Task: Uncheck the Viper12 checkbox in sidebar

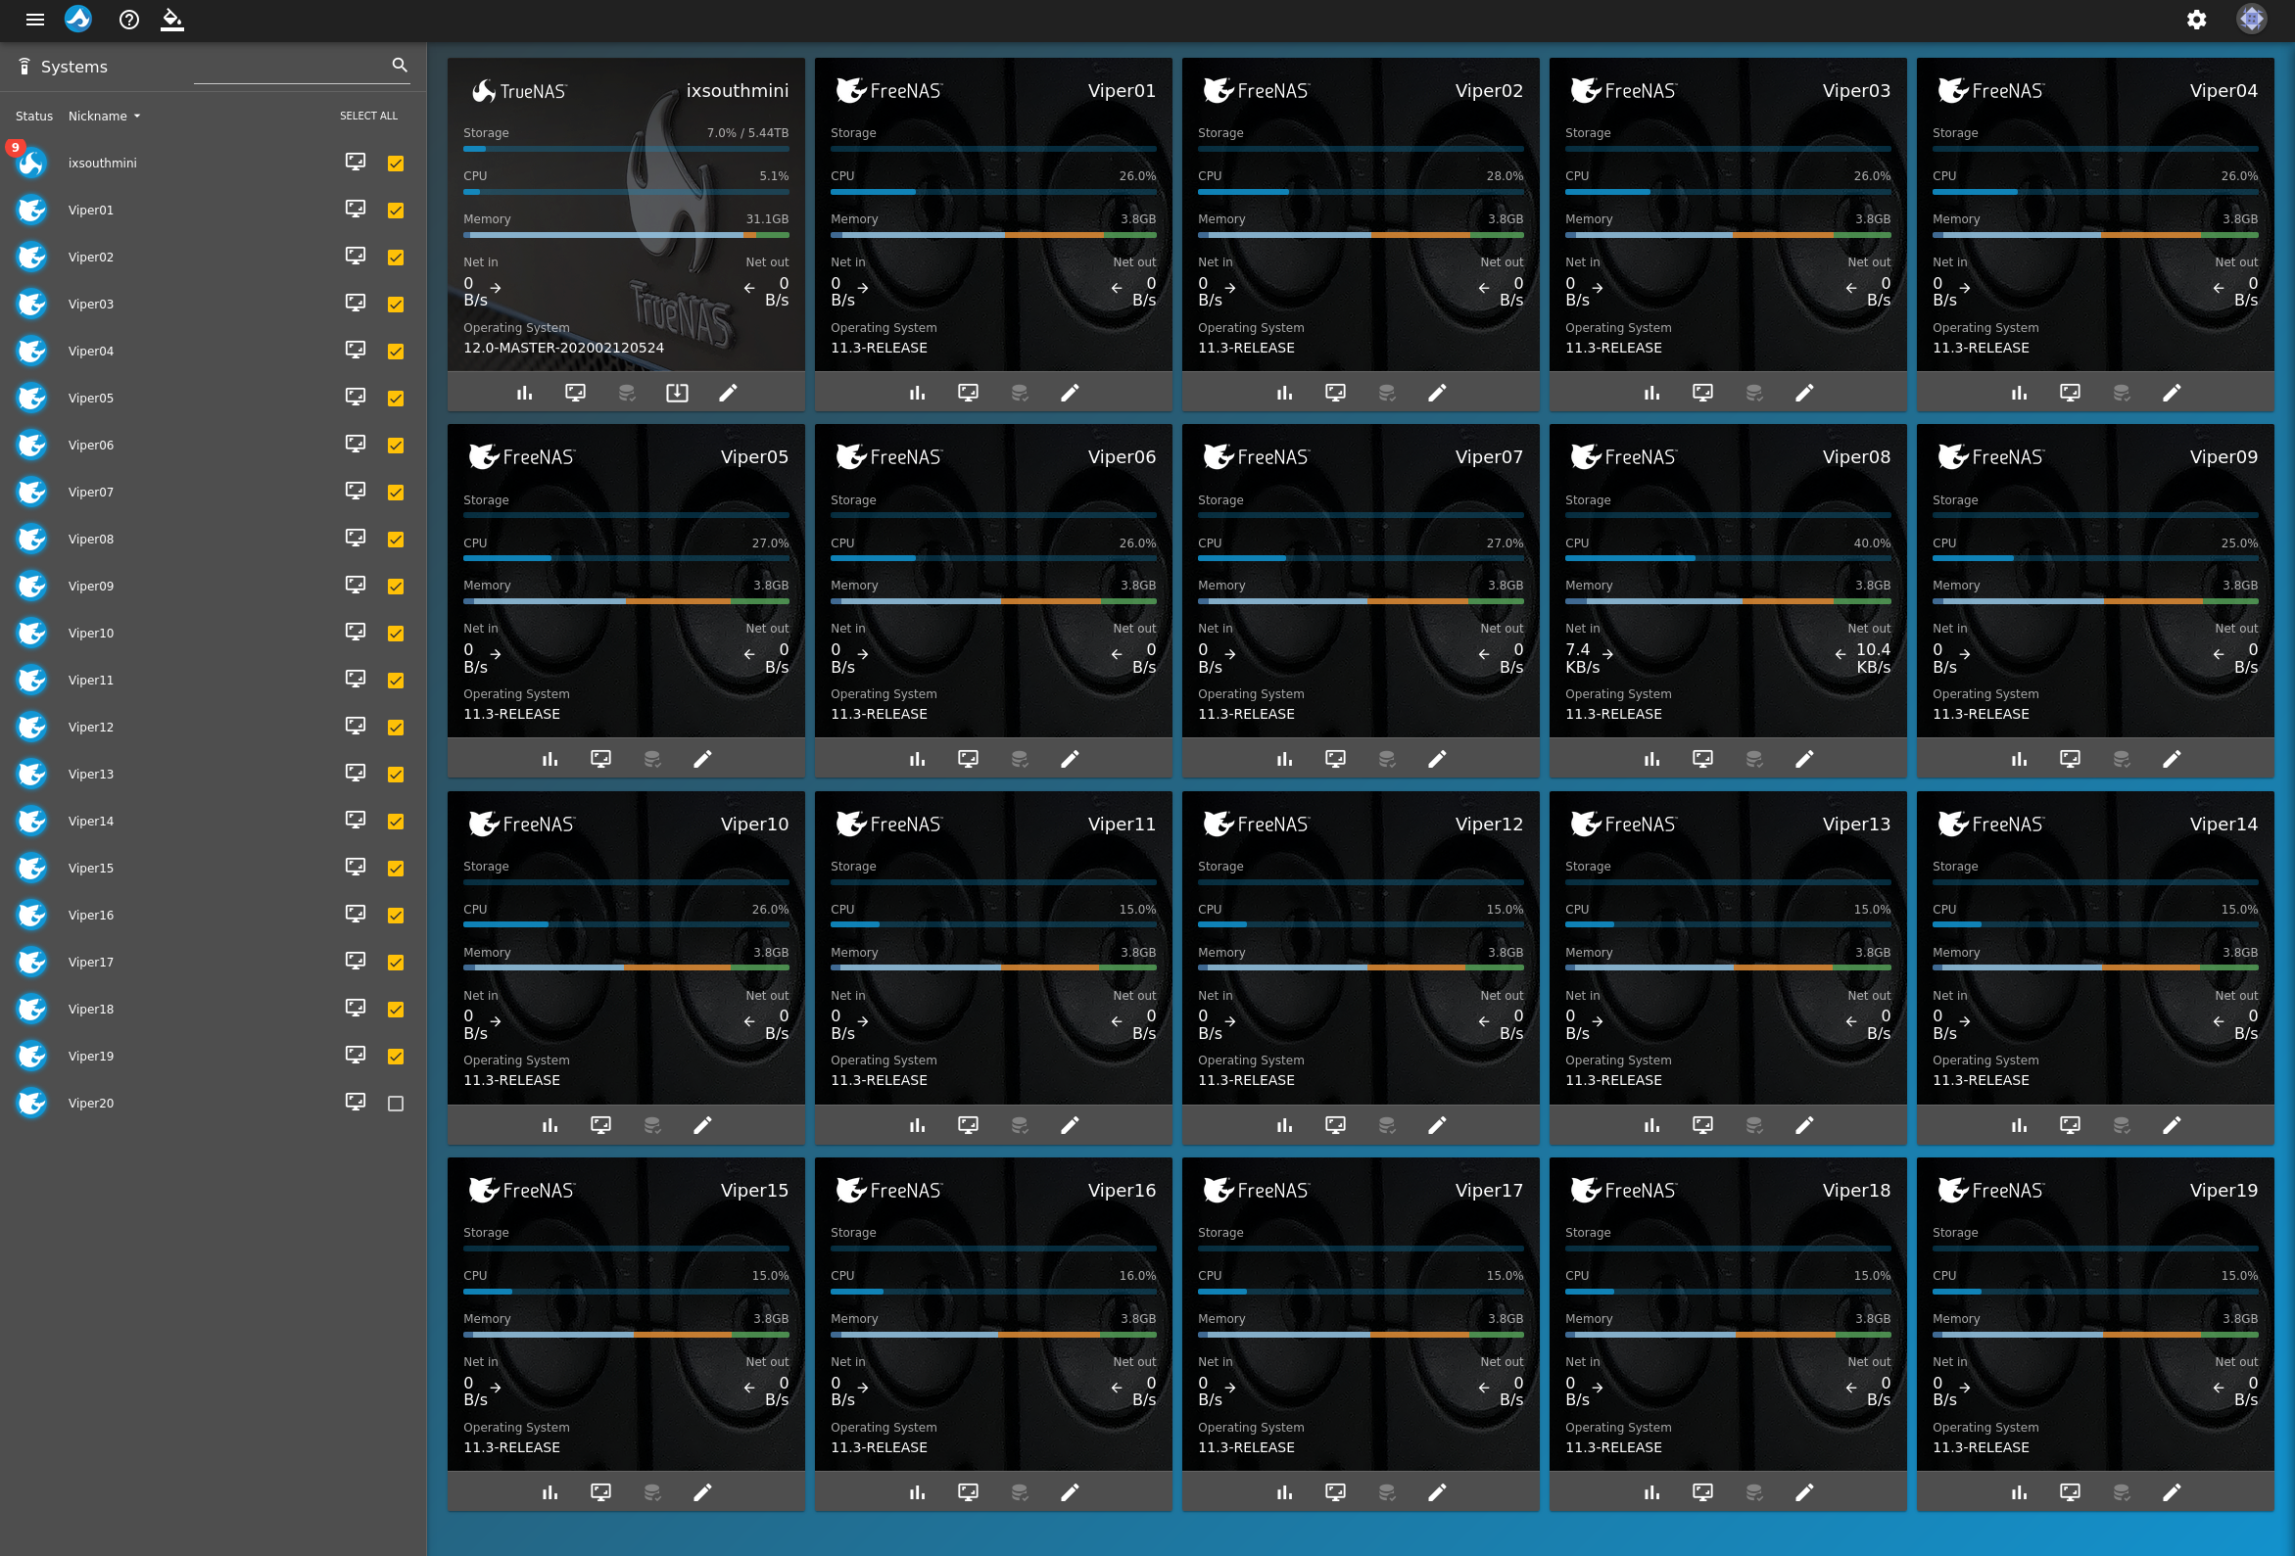Action: (x=396, y=728)
